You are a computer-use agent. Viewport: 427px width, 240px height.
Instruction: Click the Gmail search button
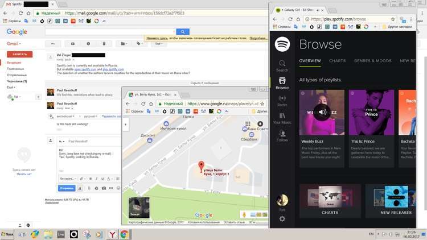(x=182, y=32)
